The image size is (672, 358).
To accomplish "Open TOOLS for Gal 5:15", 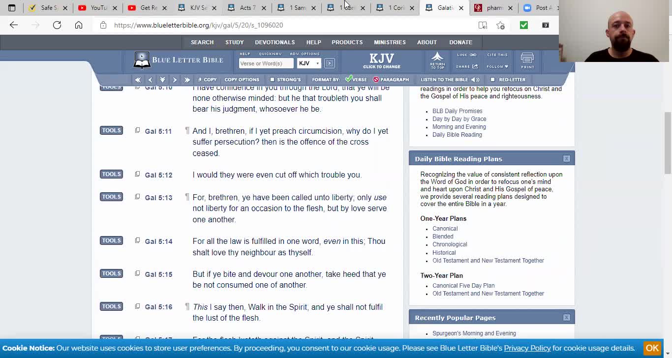I will (x=111, y=273).
